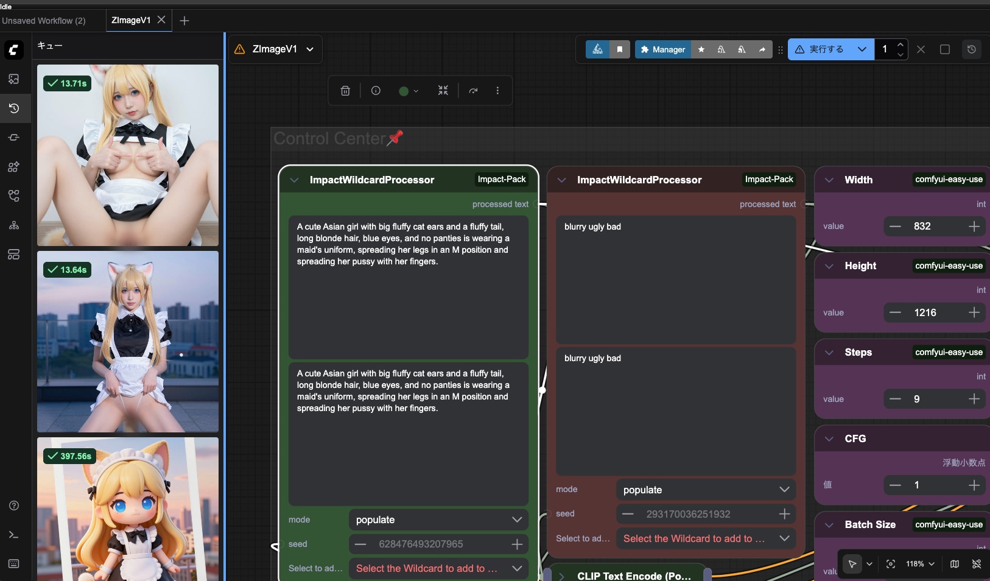Viewport: 990px width, 581px height.
Task: Increase the Height value with plus
Action: (974, 312)
